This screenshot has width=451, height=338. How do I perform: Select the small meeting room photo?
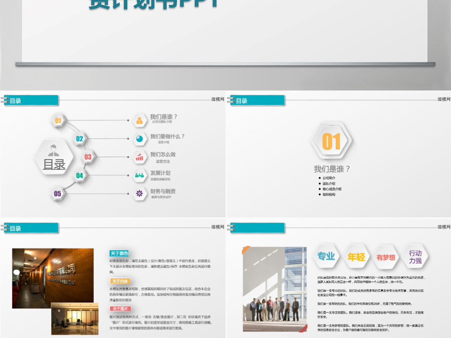[75, 319]
